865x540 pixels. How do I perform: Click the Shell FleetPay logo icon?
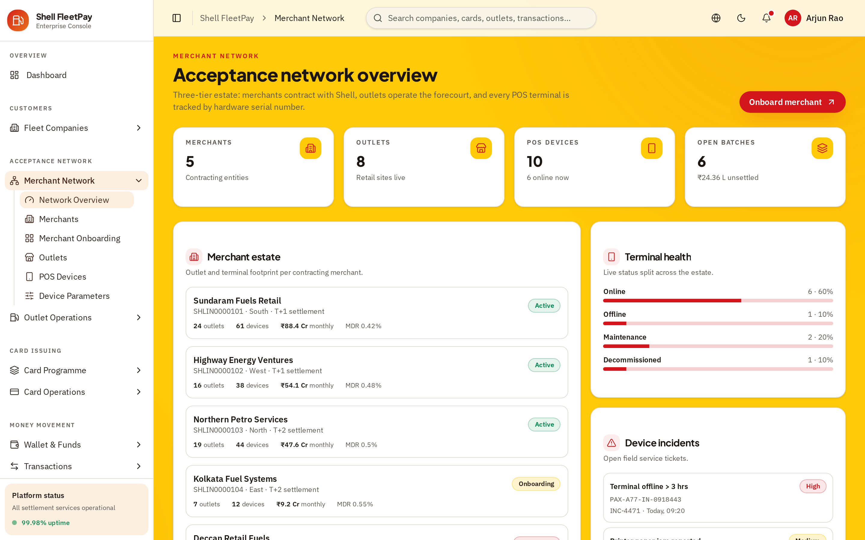18,20
